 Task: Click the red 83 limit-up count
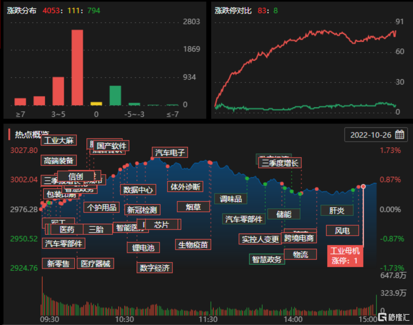coord(262,11)
